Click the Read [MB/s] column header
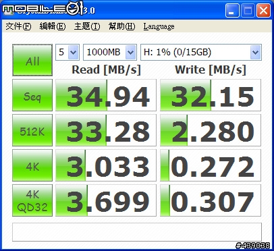The height and width of the screenshot is (251, 274). coord(106,69)
